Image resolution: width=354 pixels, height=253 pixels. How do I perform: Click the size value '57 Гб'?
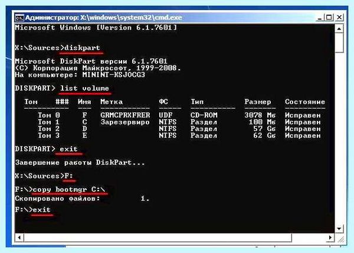(264, 129)
